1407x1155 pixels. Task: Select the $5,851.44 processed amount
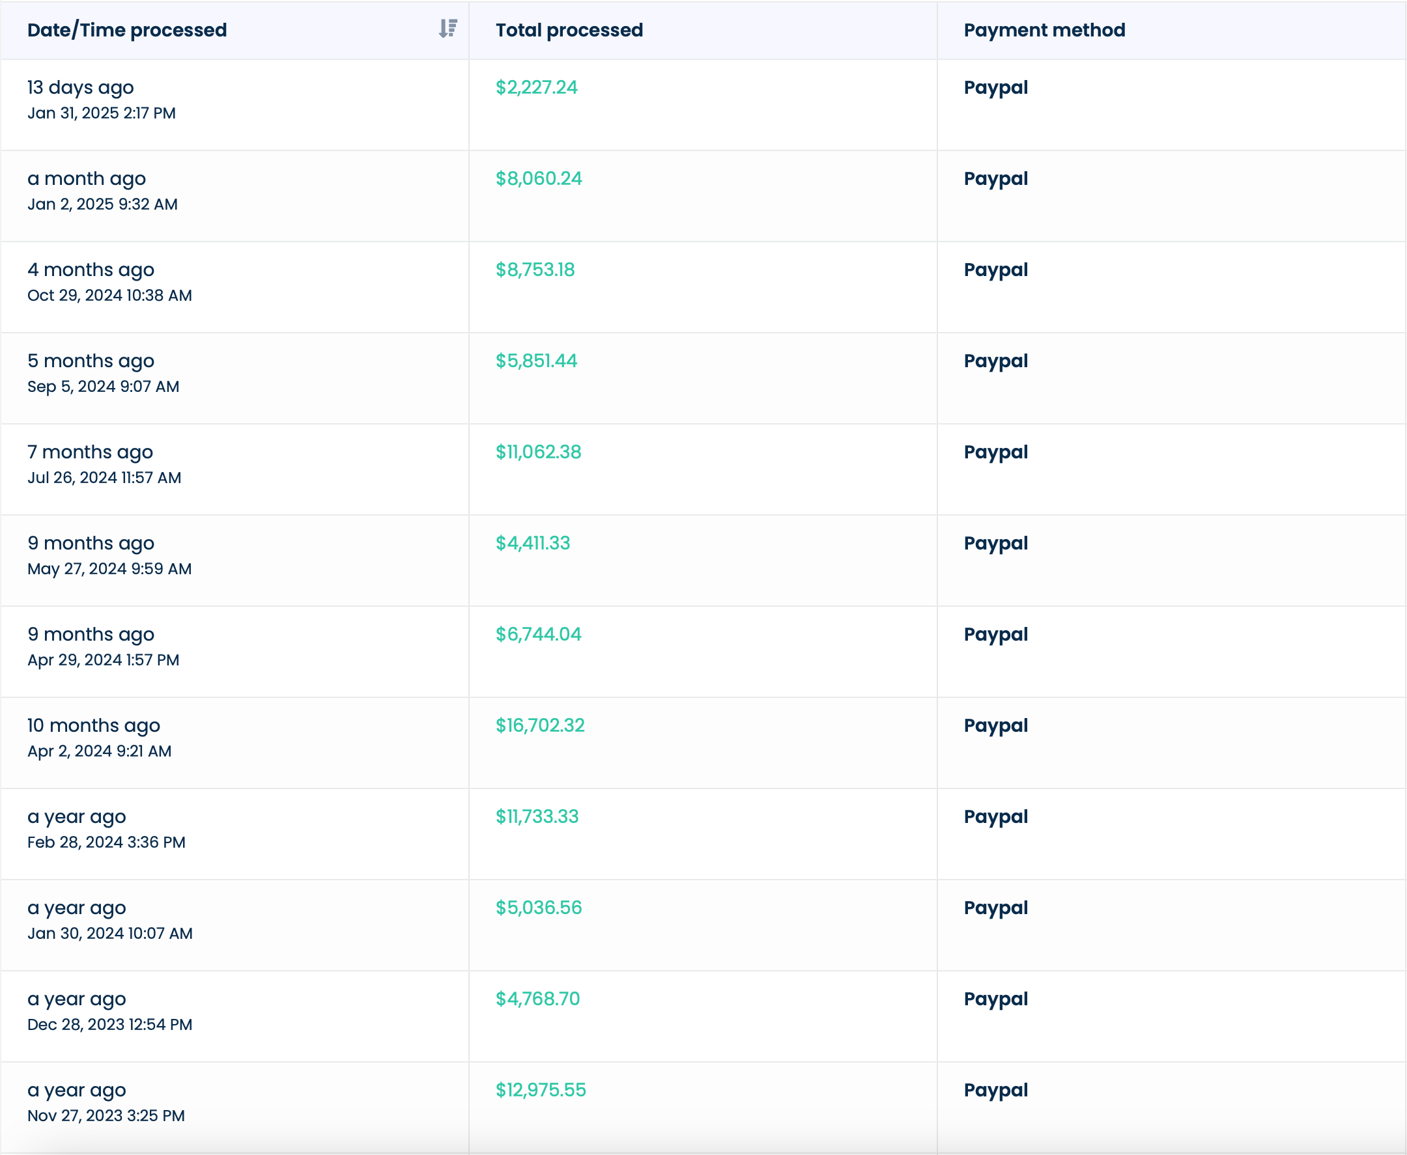pos(537,361)
